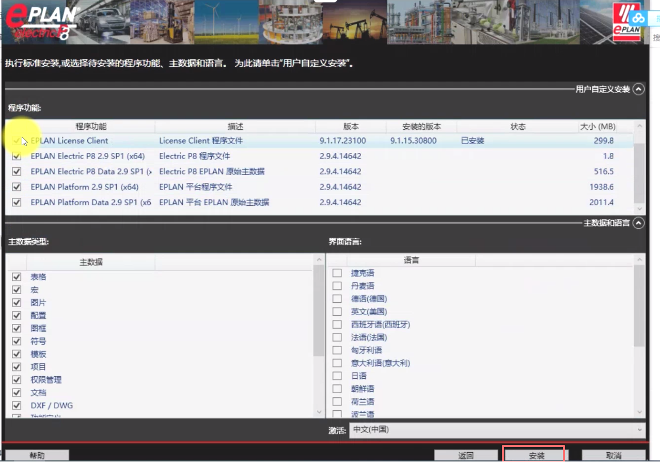Check the 意大利语(意大利) checkbox
The height and width of the screenshot is (463, 660).
click(337, 363)
